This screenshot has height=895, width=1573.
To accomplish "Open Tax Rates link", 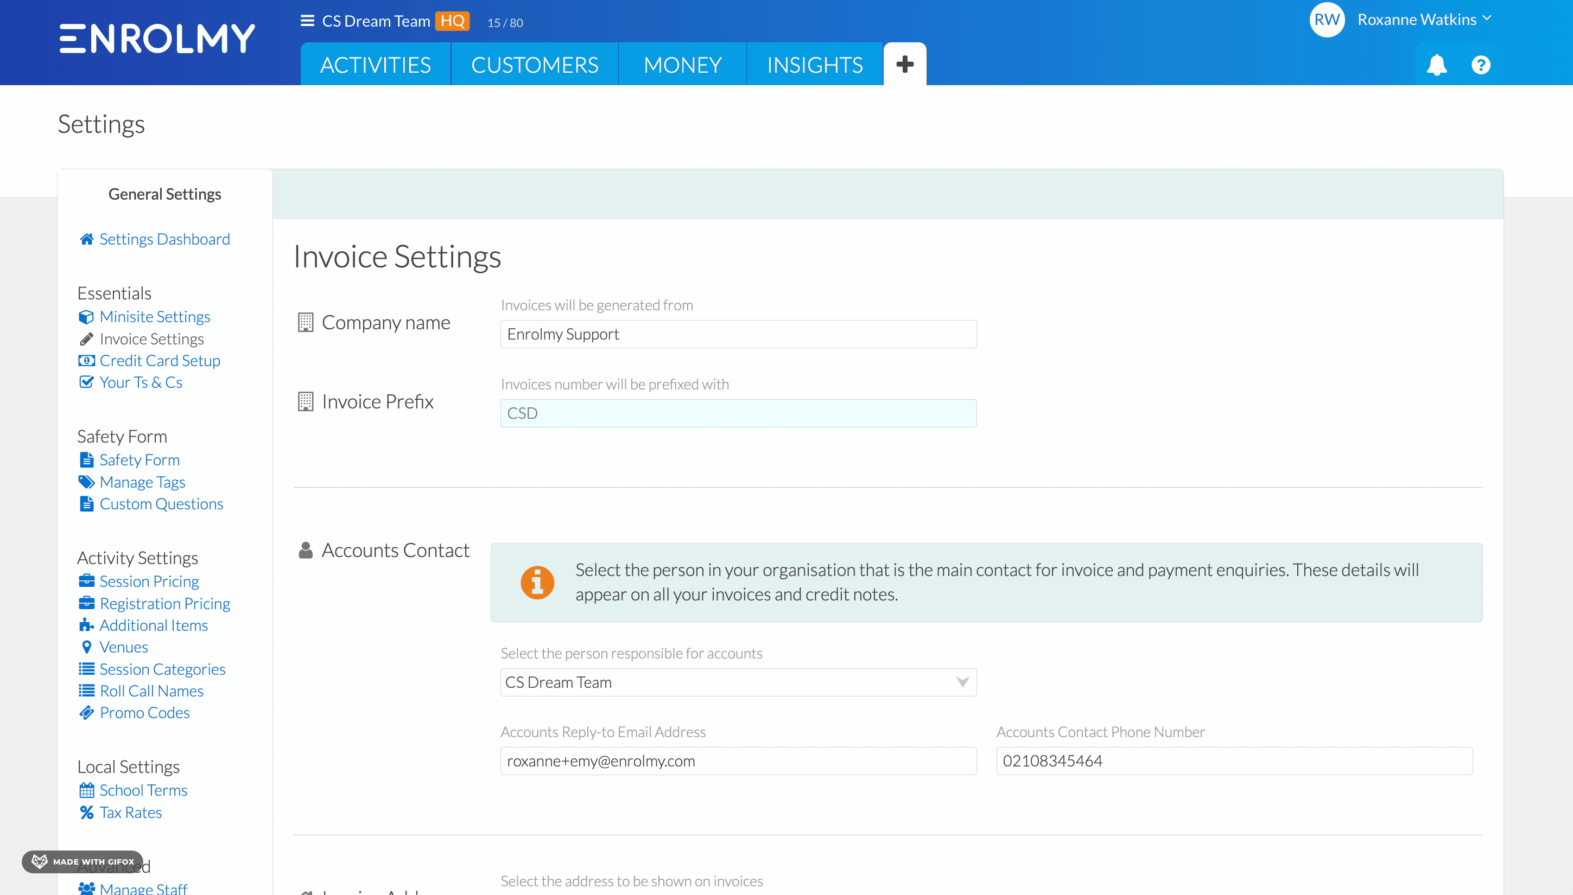I will 130,813.
